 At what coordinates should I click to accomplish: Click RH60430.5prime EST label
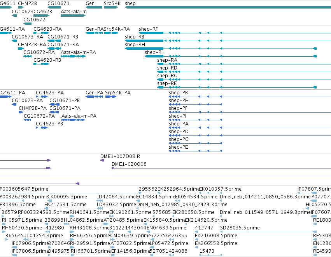click(x=22, y=228)
